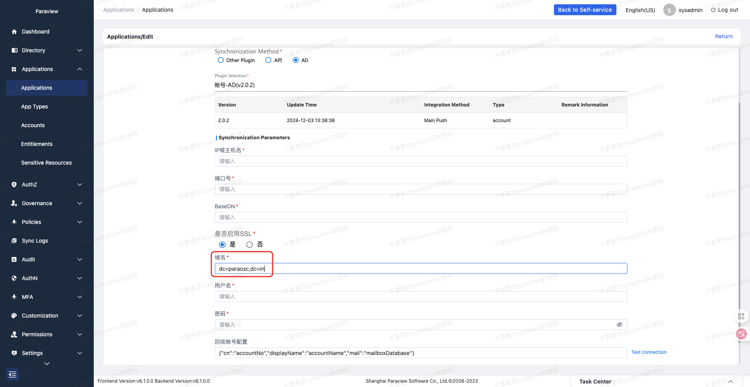Click the Audit shield icon in sidebar

pyautogui.click(x=14, y=259)
